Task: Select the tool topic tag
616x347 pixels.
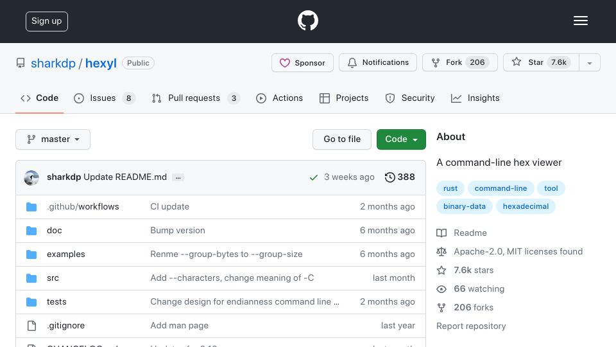Action: [551, 188]
